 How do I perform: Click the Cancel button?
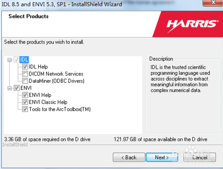[200, 157]
